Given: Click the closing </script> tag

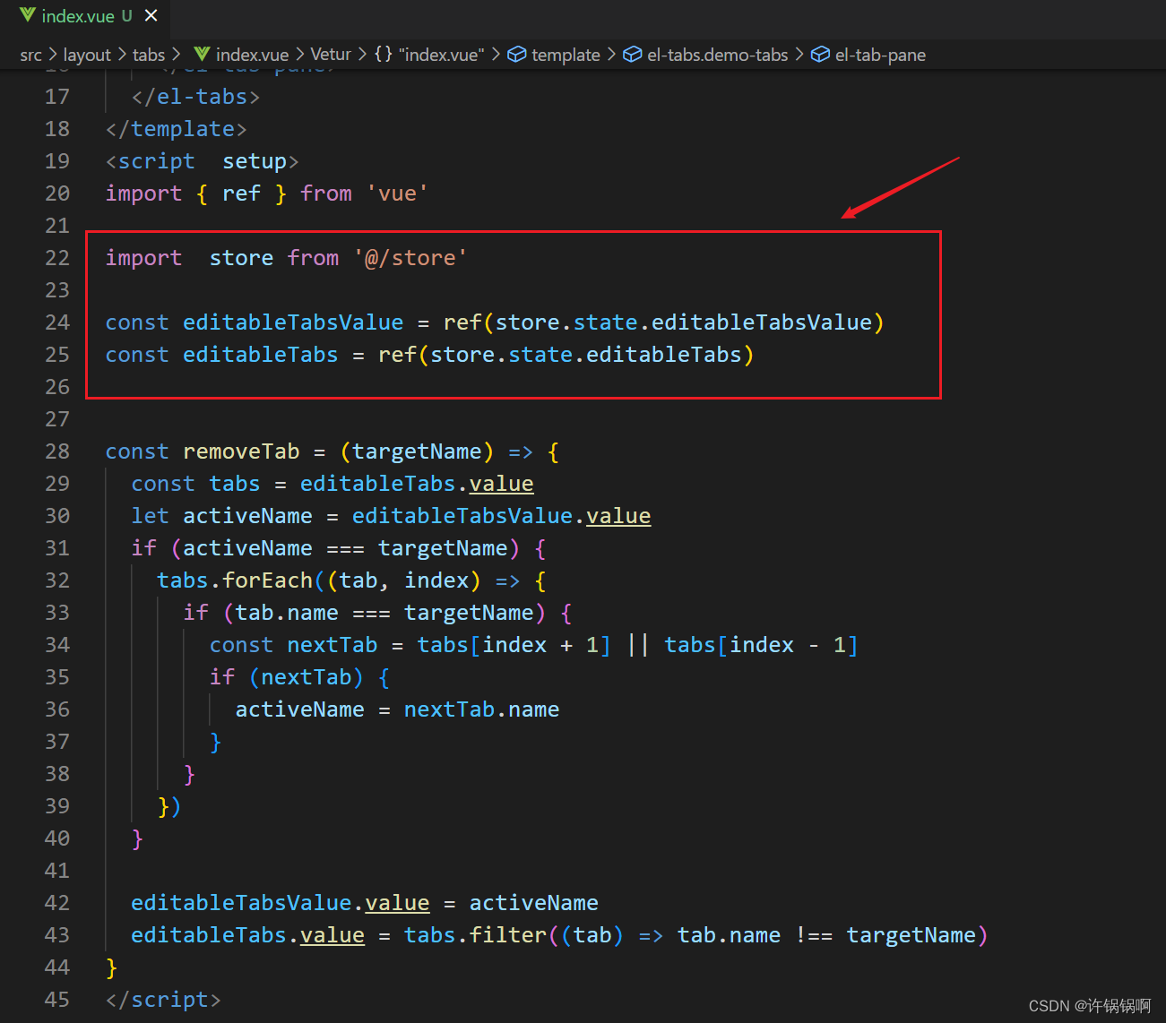Looking at the screenshot, I should 163,1000.
